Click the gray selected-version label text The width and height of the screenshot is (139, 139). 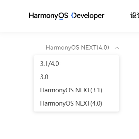[x=77, y=48]
